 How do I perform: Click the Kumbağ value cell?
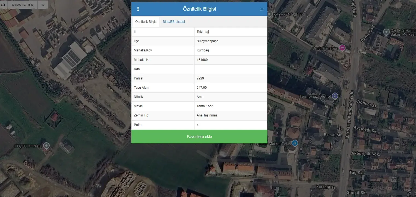231,50
